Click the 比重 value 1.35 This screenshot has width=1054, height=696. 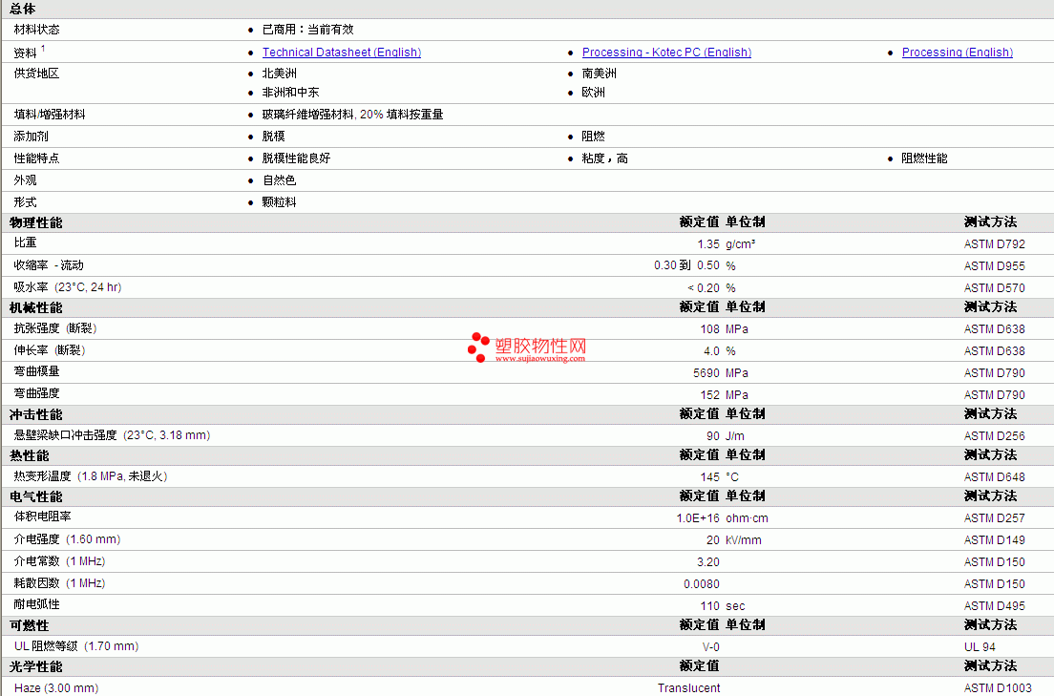pyautogui.click(x=708, y=244)
